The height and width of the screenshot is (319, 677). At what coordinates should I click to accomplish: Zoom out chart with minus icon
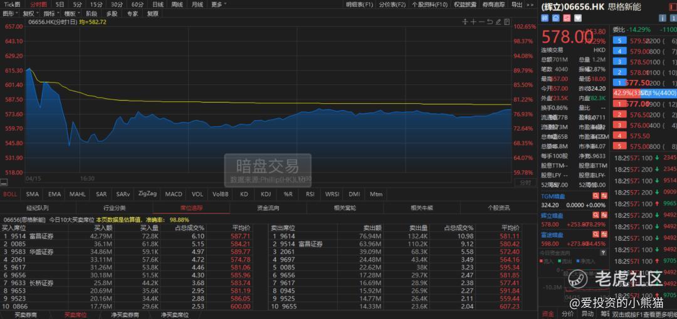[x=482, y=21]
